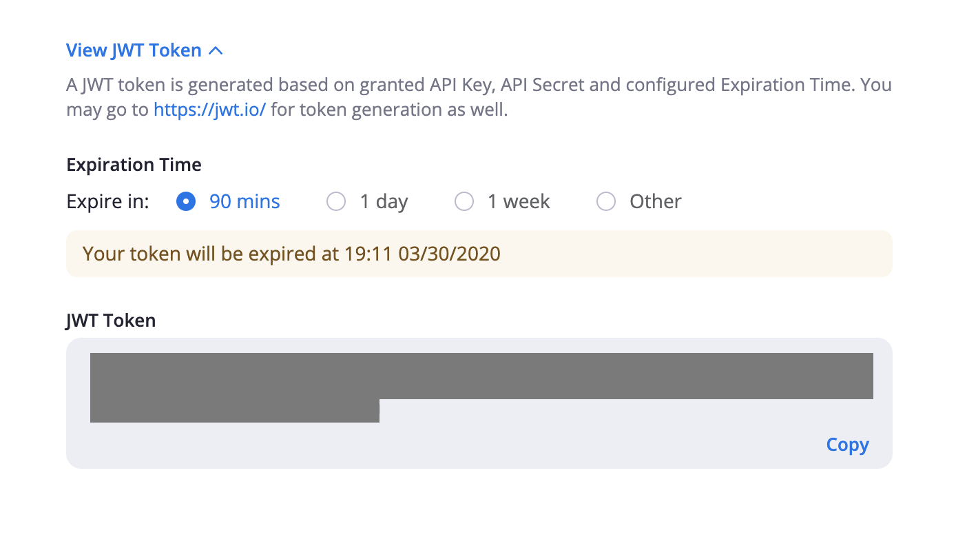The image size is (967, 557).
Task: Copy the JWT token
Action: (x=848, y=445)
